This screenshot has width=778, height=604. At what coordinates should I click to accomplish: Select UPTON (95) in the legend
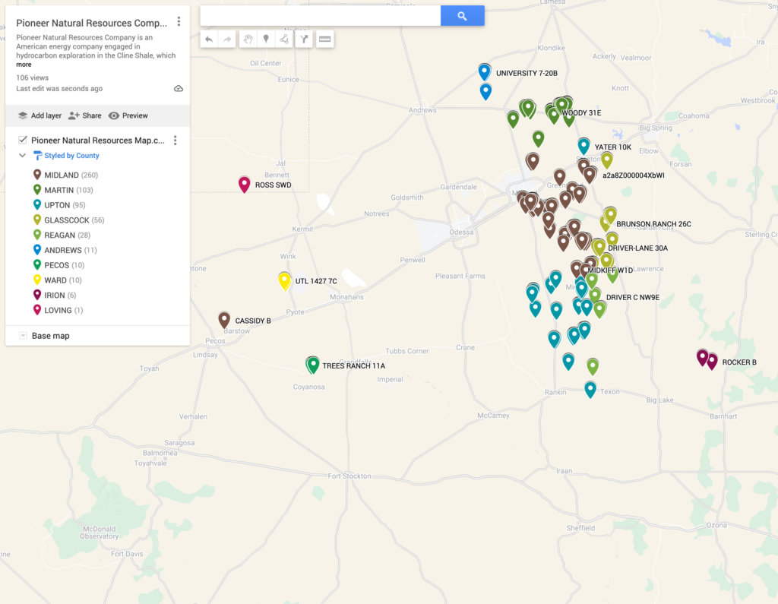pos(59,205)
